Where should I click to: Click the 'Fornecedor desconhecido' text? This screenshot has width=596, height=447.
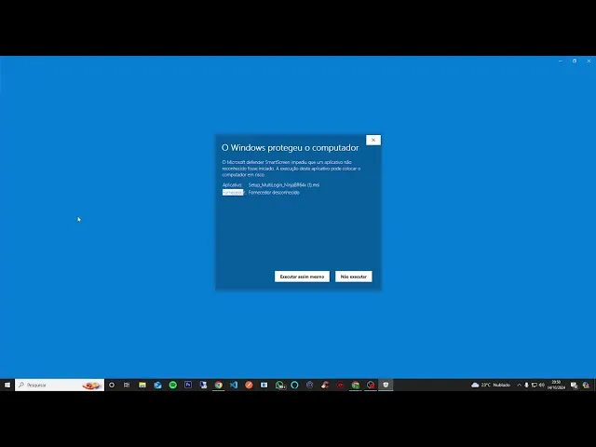pos(274,193)
